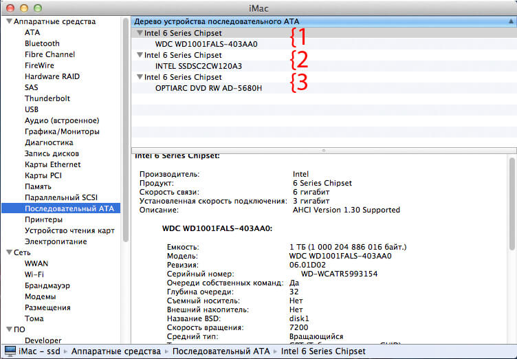Select Брандмауэр in sidebar
The width and height of the screenshot is (517, 359).
pyautogui.click(x=47, y=285)
